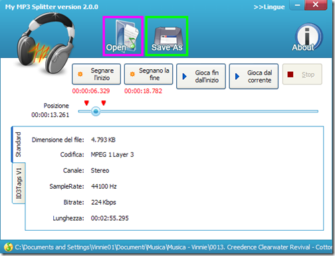Image resolution: width=335 pixels, height=256 pixels.
Task: Click Segnare l'inizio button
Action: coord(96,74)
